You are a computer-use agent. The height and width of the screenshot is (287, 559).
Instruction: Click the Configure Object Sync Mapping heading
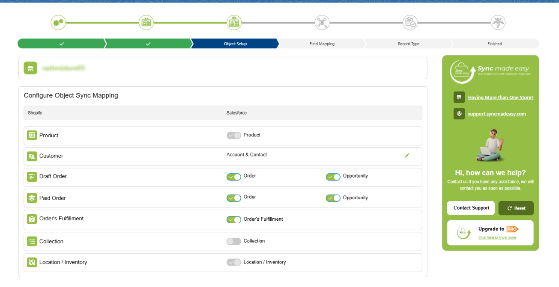71,95
